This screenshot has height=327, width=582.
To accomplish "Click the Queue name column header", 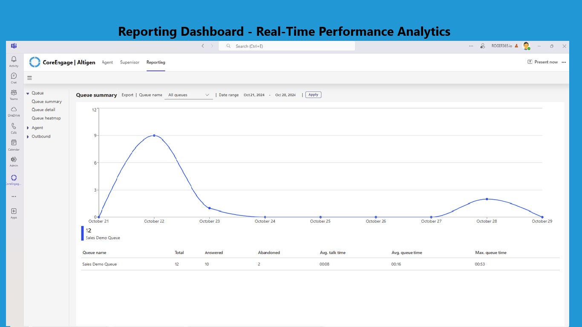I will [94, 252].
